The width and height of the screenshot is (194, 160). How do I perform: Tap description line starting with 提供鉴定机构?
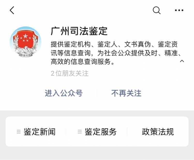[x=114, y=44]
